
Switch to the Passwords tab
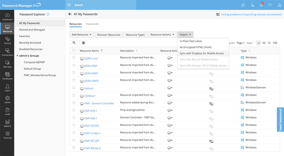[x=92, y=24]
